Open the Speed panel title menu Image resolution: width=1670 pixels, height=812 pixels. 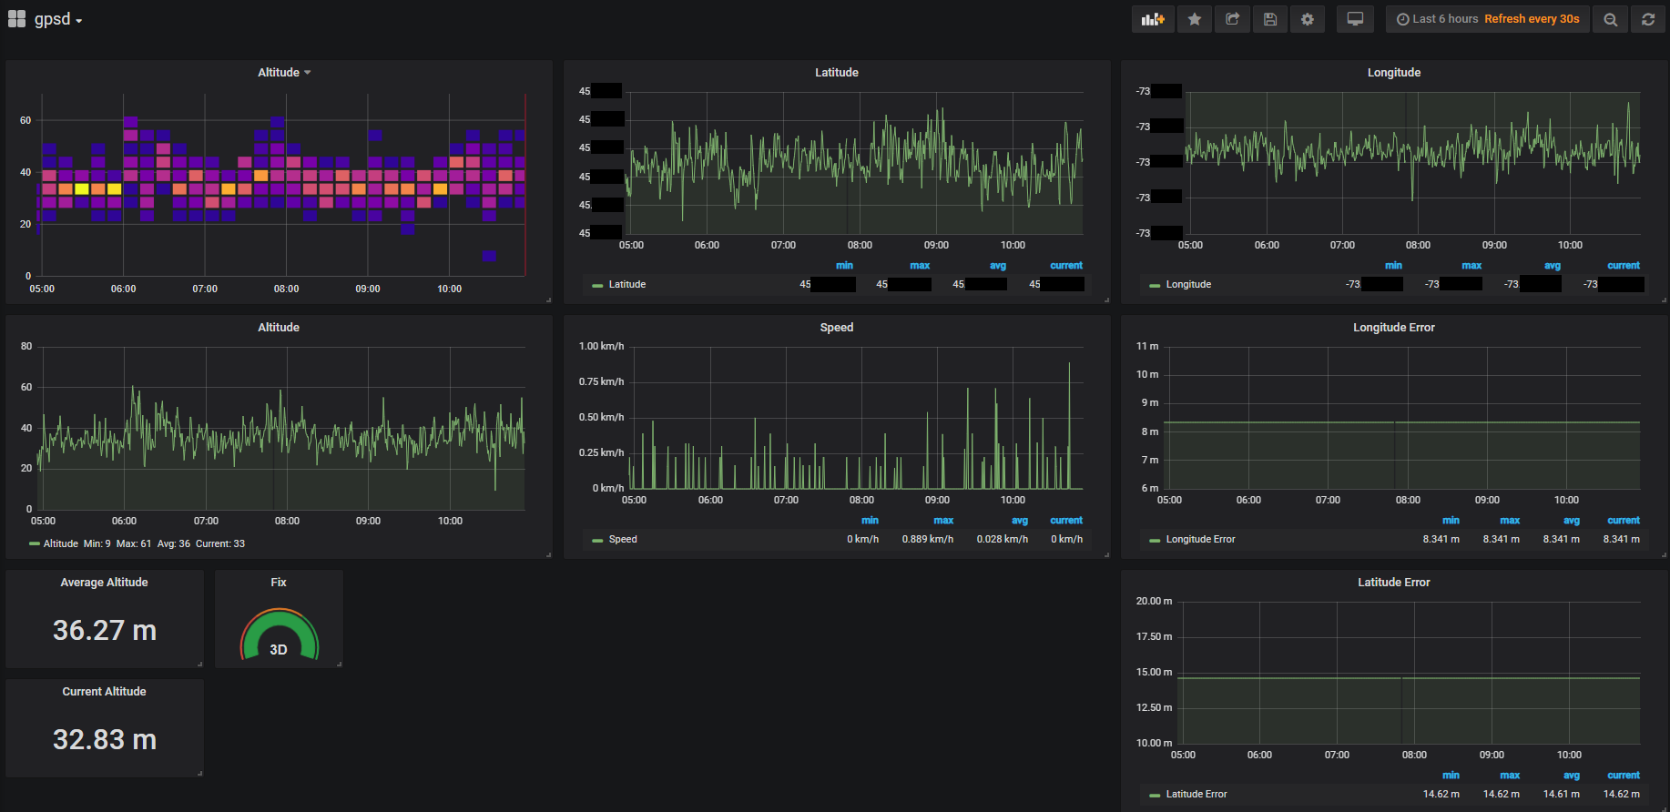(x=836, y=328)
